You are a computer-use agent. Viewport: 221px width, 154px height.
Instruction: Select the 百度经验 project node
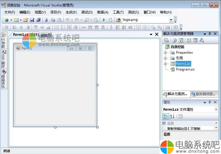pyautogui.click(x=178, y=47)
